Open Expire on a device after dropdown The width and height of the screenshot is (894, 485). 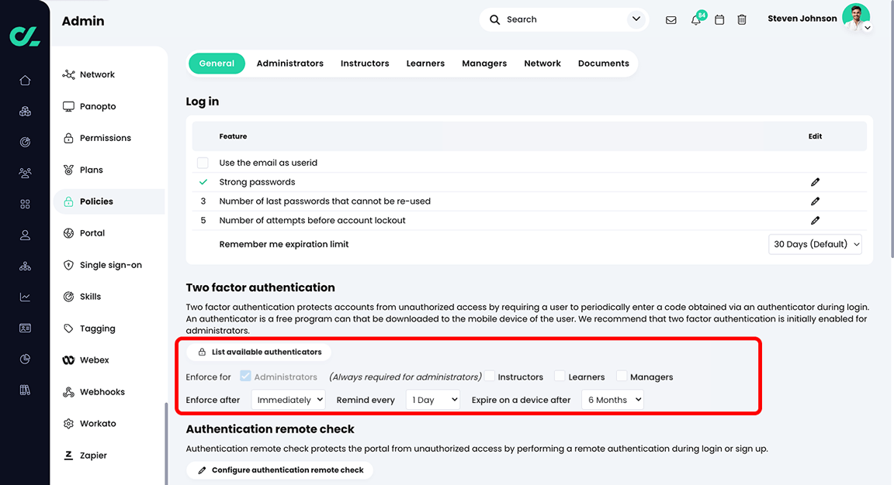(613, 400)
